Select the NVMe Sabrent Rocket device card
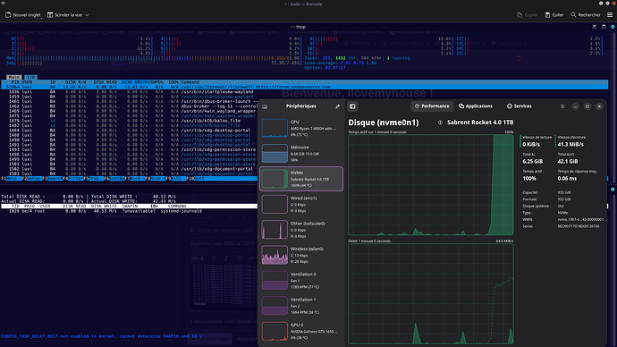617x347 pixels. (301, 179)
